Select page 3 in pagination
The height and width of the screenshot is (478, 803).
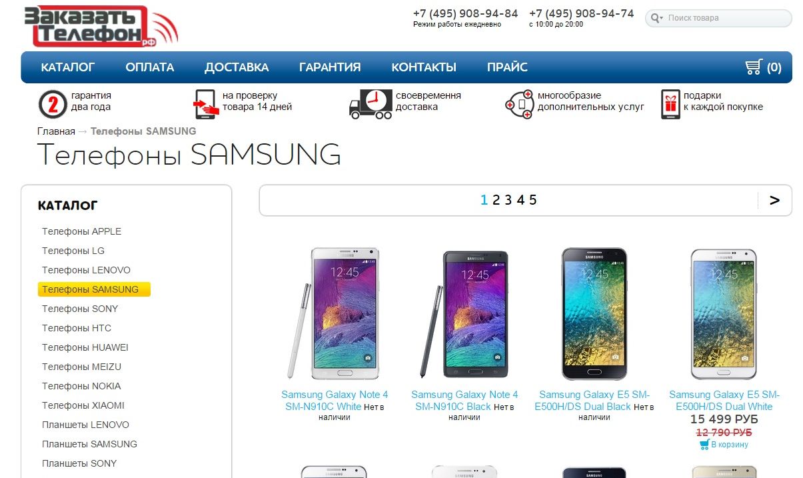[x=508, y=200]
